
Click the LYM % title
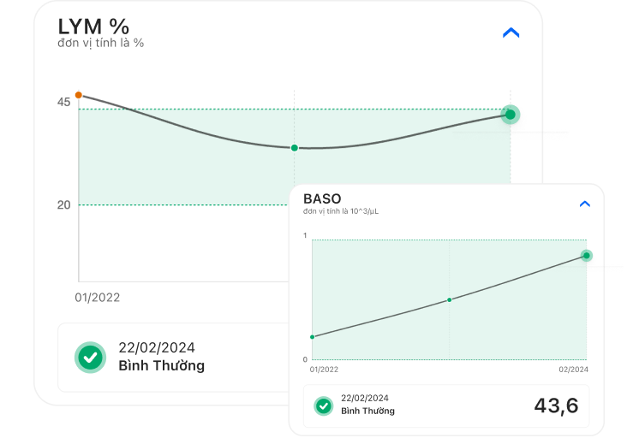point(93,27)
